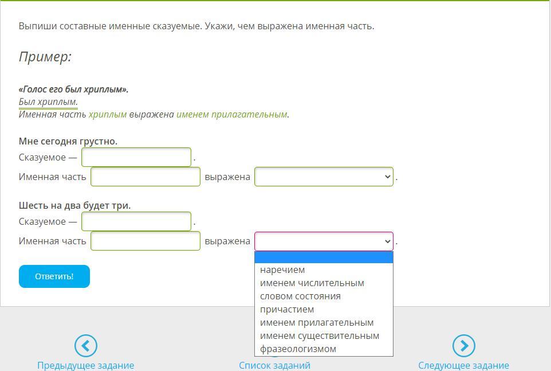The height and width of the screenshot is (371, 551).
Task: Focus the Именная часть field under 'Мне сегодня грустно'
Action: [x=145, y=177]
